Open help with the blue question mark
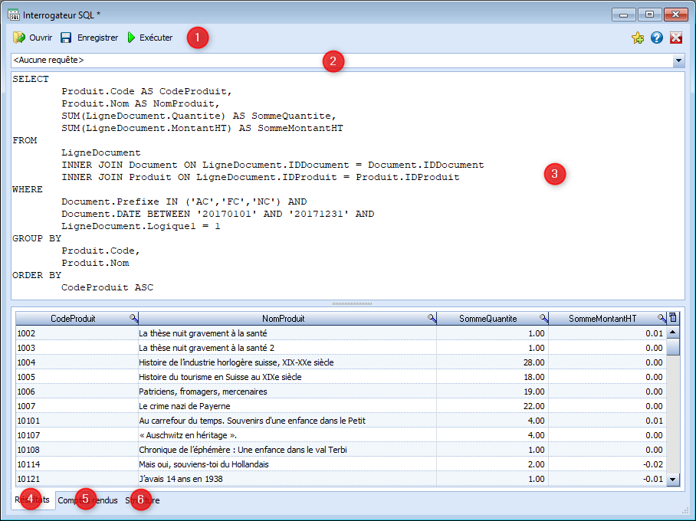 [x=657, y=38]
